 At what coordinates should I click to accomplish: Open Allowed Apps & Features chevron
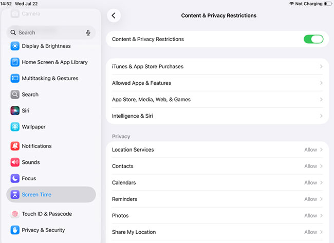pos(321,83)
